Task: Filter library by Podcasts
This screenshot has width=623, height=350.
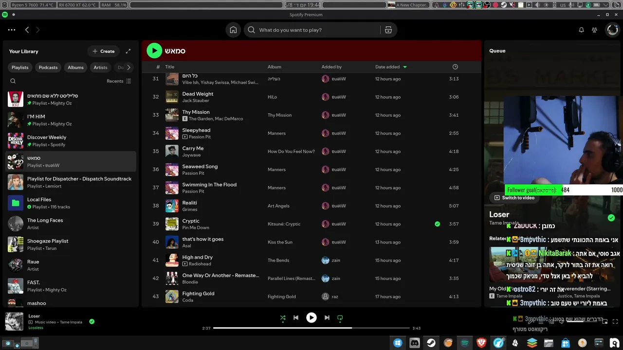Action: point(48,68)
